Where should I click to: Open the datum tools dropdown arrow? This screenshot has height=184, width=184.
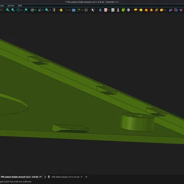(70, 10)
